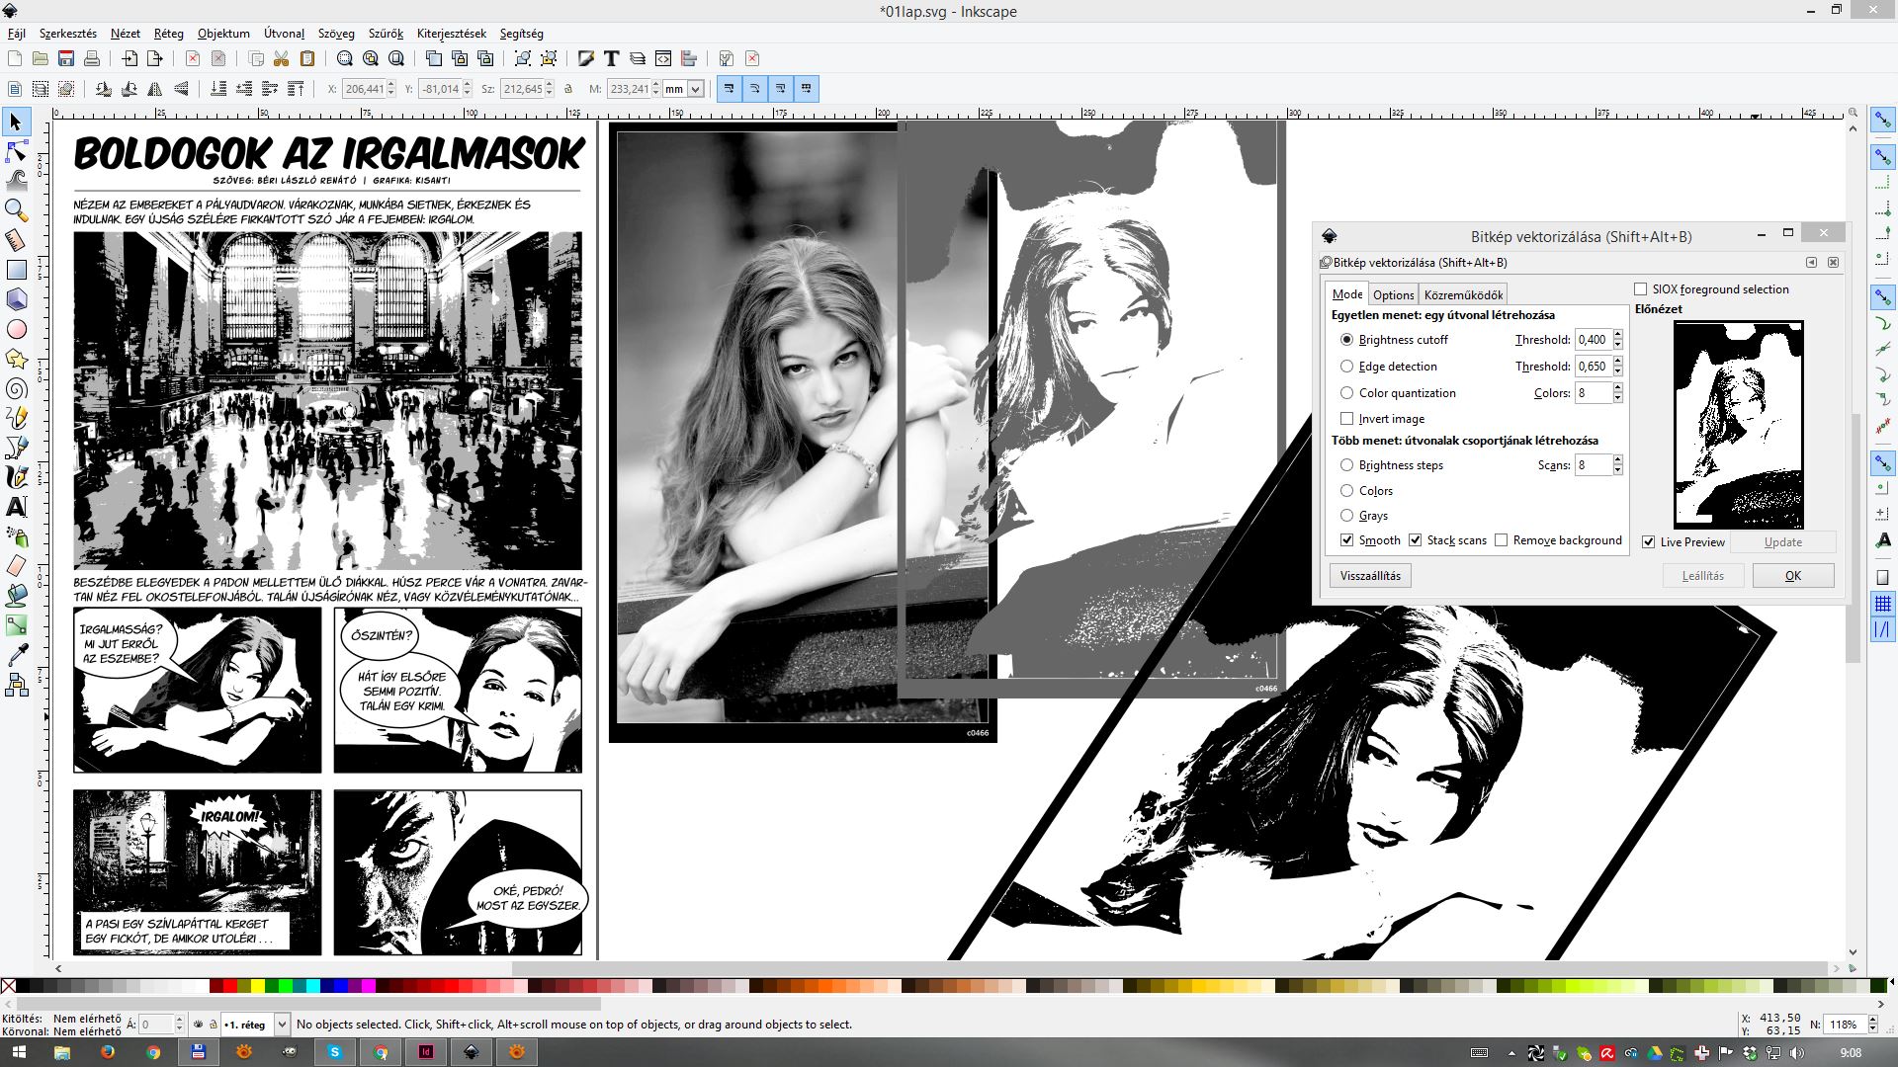Image resolution: width=1898 pixels, height=1067 pixels.
Task: Click the Save document icon
Action: point(66,59)
